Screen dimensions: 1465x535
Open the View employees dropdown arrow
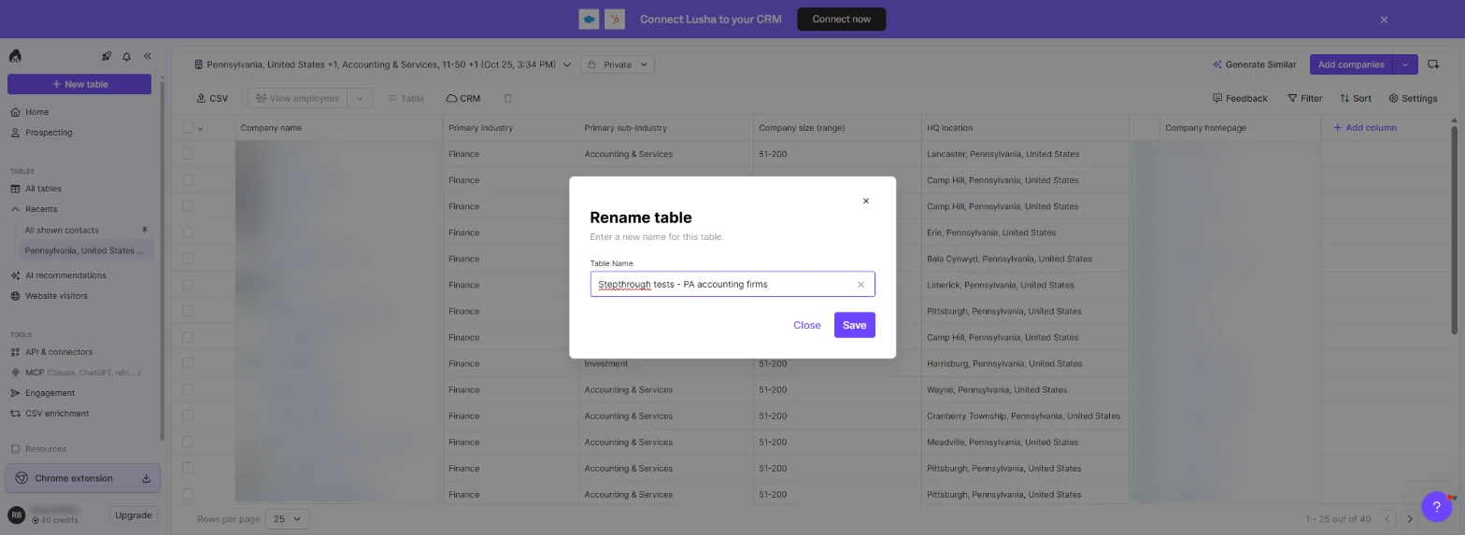[x=360, y=98]
